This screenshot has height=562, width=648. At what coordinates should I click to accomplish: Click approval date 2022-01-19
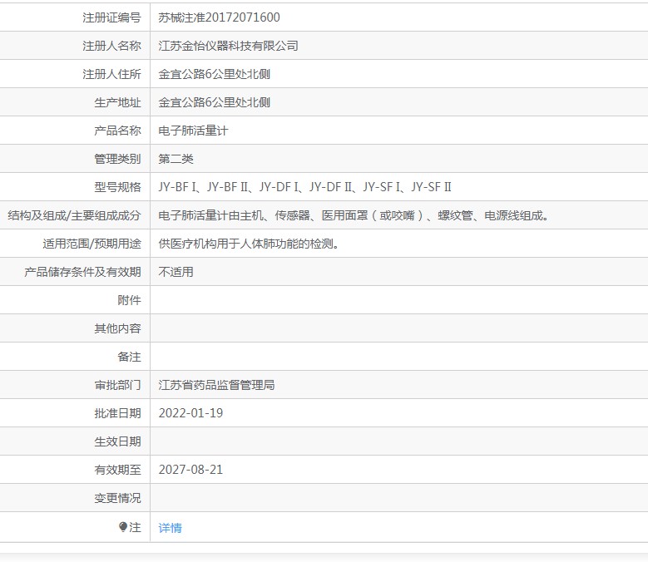coord(190,413)
